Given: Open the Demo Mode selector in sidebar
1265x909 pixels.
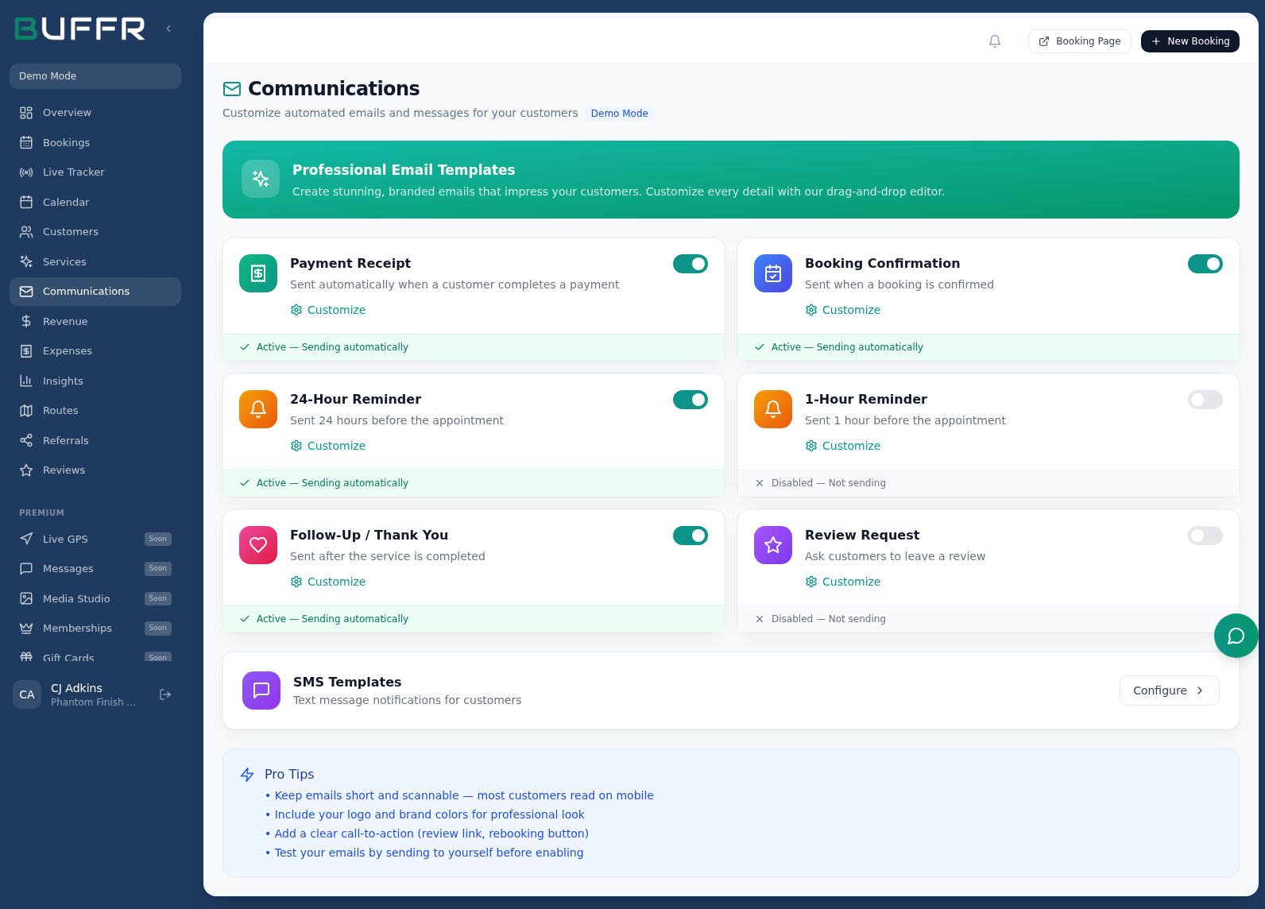Looking at the screenshot, I should (95, 76).
